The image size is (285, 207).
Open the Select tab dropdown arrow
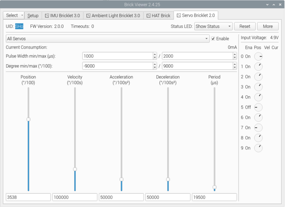pos(22,15)
